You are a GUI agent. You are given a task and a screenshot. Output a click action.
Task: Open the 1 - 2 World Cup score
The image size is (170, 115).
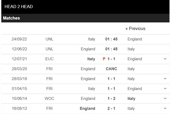[111, 99]
